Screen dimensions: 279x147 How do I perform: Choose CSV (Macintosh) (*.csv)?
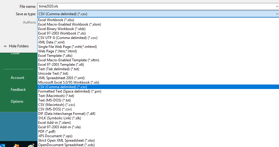tap(158, 104)
